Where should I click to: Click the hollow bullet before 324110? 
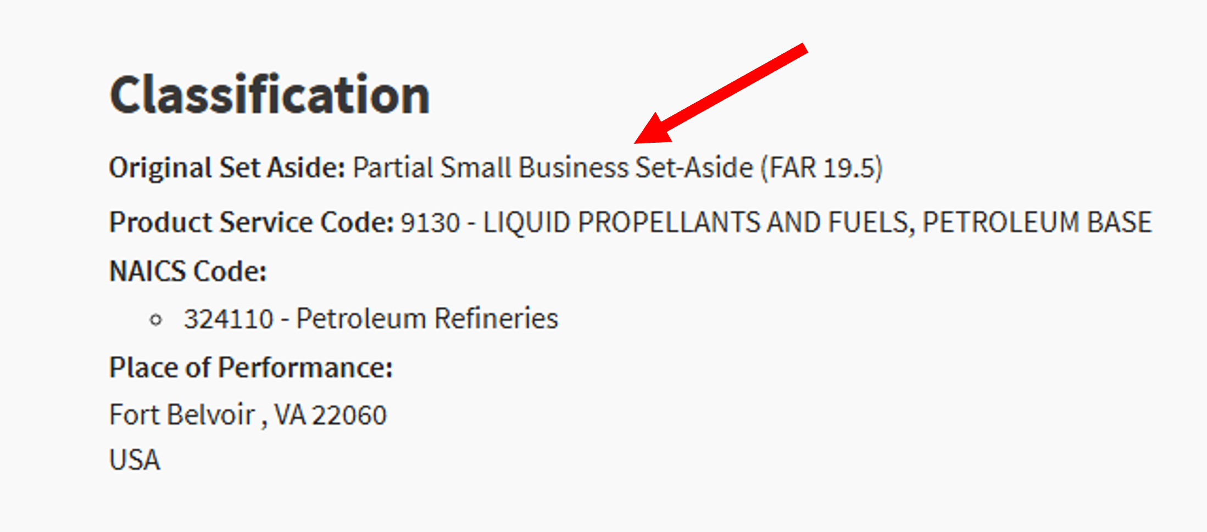tap(156, 320)
